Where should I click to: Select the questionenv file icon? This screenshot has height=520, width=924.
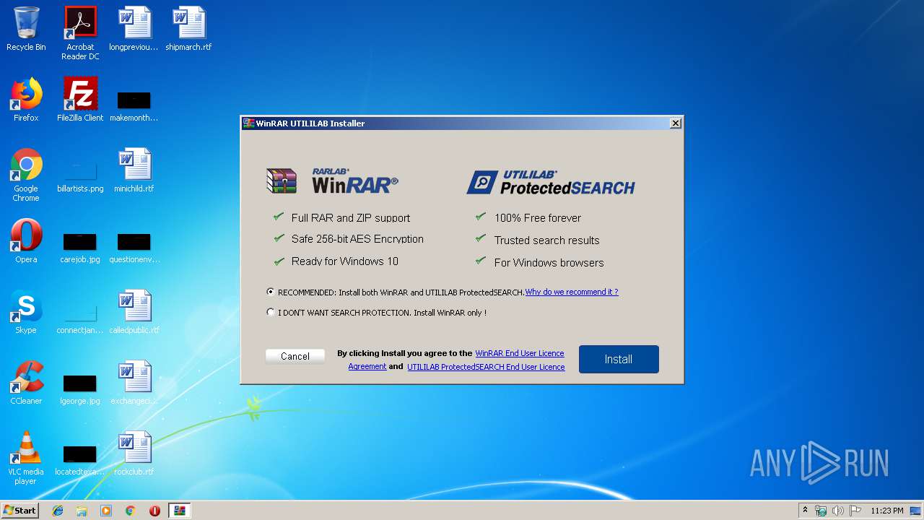[x=134, y=248]
